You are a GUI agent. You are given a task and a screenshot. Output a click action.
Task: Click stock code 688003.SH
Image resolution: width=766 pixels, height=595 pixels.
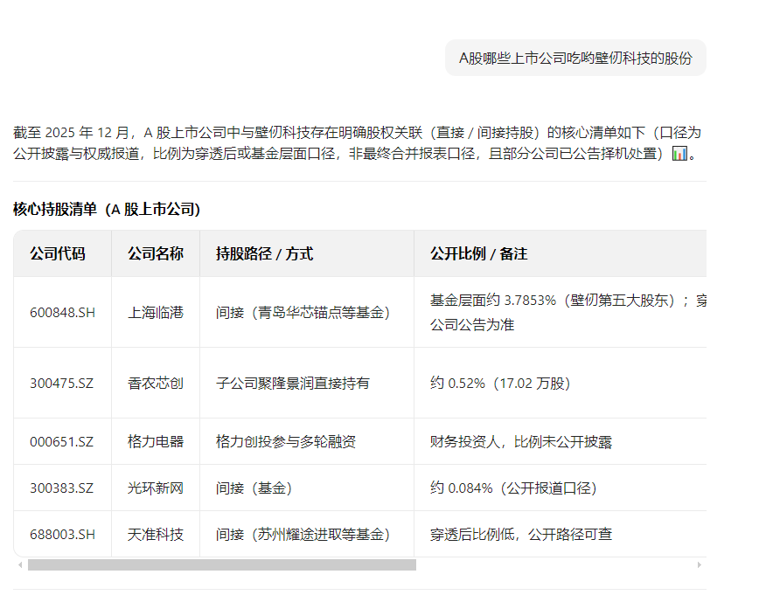[63, 535]
